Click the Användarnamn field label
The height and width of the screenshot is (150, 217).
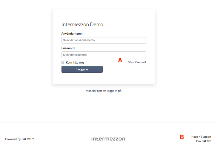pos(72,34)
